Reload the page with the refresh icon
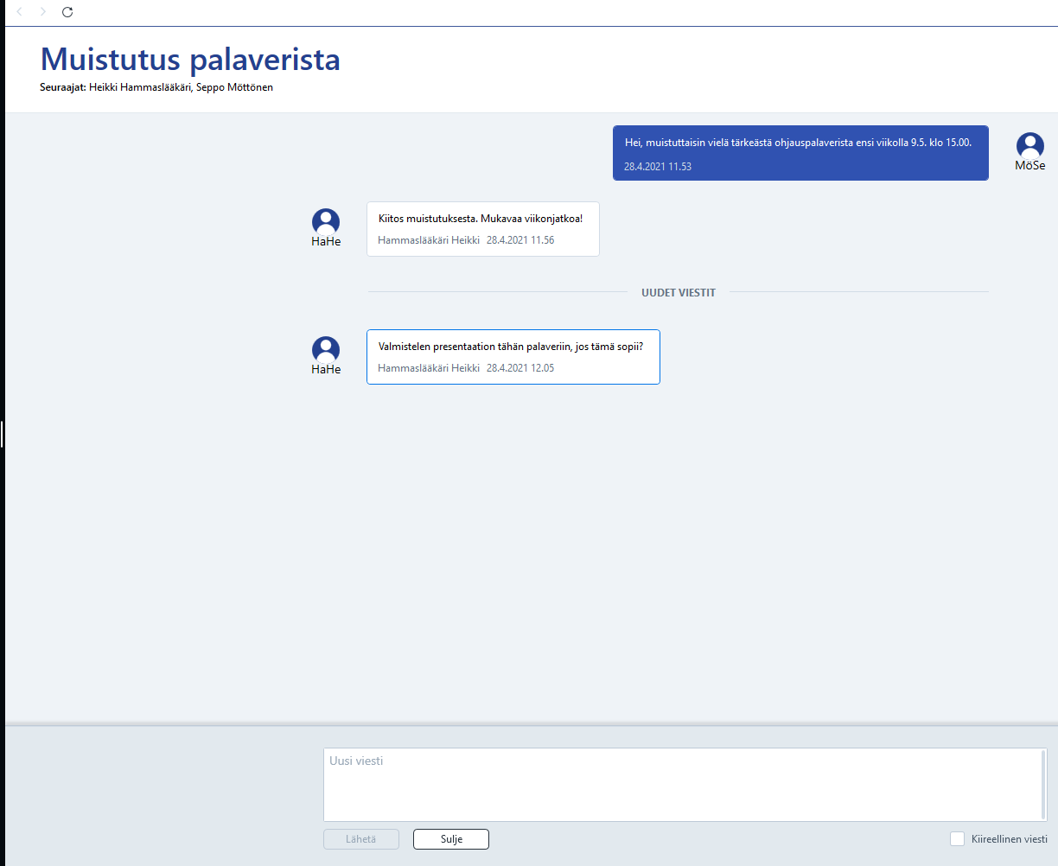Image resolution: width=1058 pixels, height=866 pixels. [x=67, y=12]
